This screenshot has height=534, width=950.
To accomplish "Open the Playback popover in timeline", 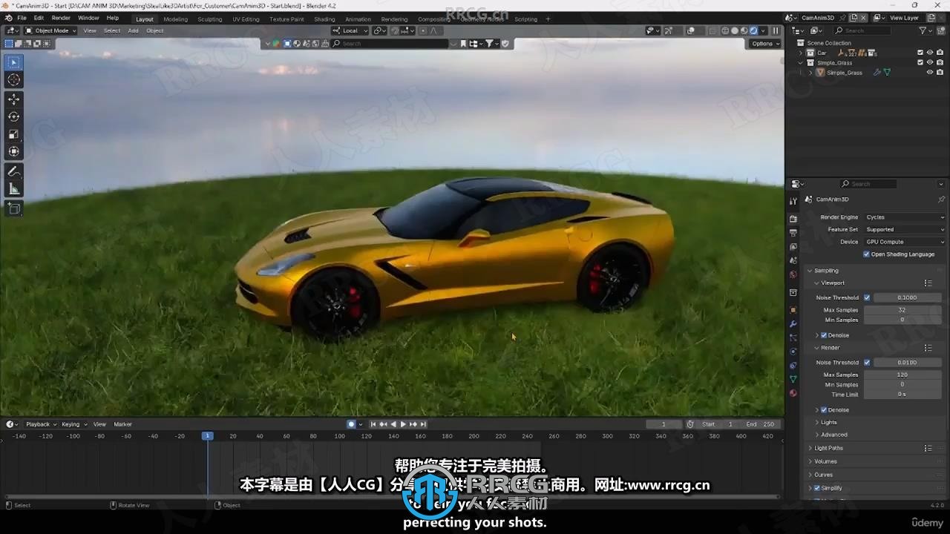I will [x=40, y=424].
